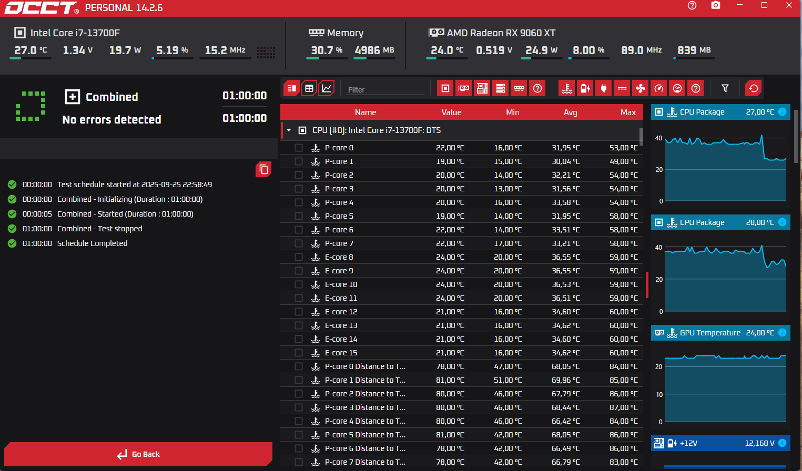
Task: Show fan speed sensors via fan icon
Action: [640, 88]
